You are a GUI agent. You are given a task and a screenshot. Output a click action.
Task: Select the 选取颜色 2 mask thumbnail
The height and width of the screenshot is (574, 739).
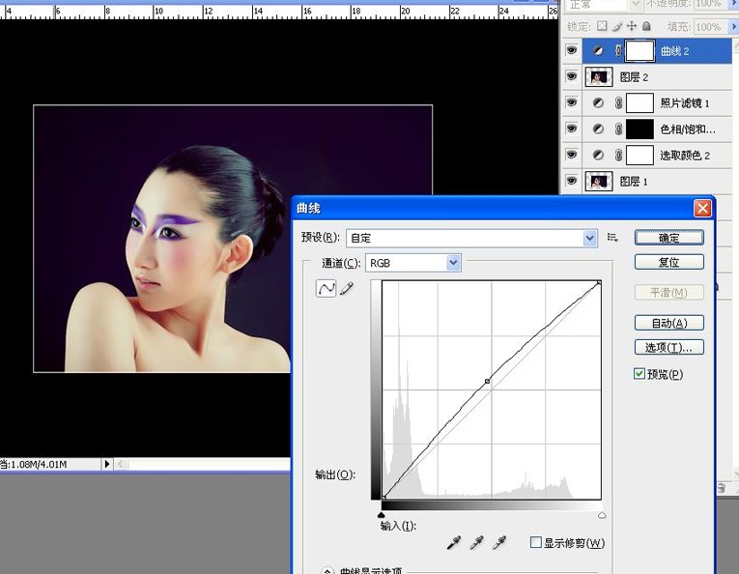point(640,155)
